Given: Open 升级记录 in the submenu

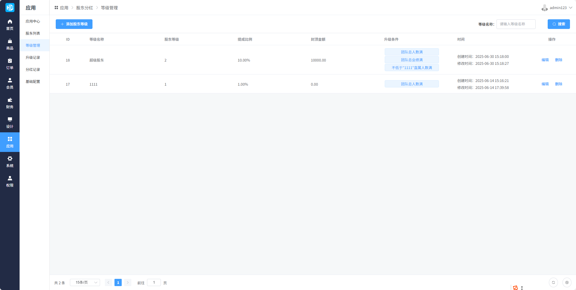Looking at the screenshot, I should [x=33, y=58].
